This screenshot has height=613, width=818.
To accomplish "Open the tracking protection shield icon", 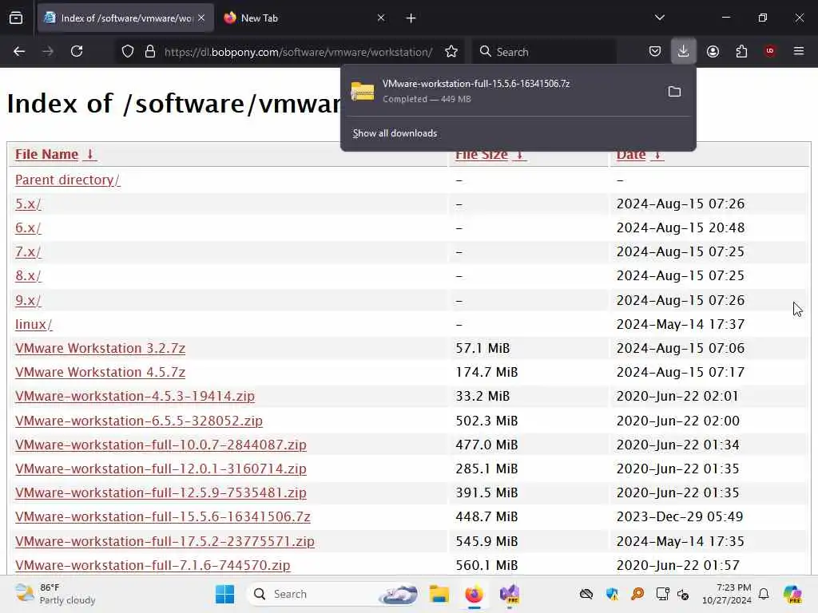I will coord(128,52).
